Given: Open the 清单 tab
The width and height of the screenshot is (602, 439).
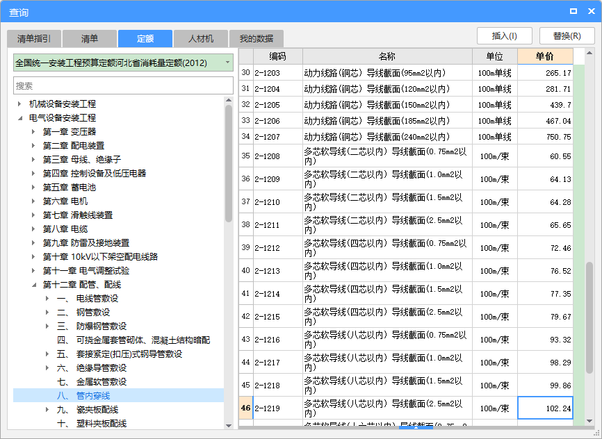Looking at the screenshot, I should coord(90,39).
